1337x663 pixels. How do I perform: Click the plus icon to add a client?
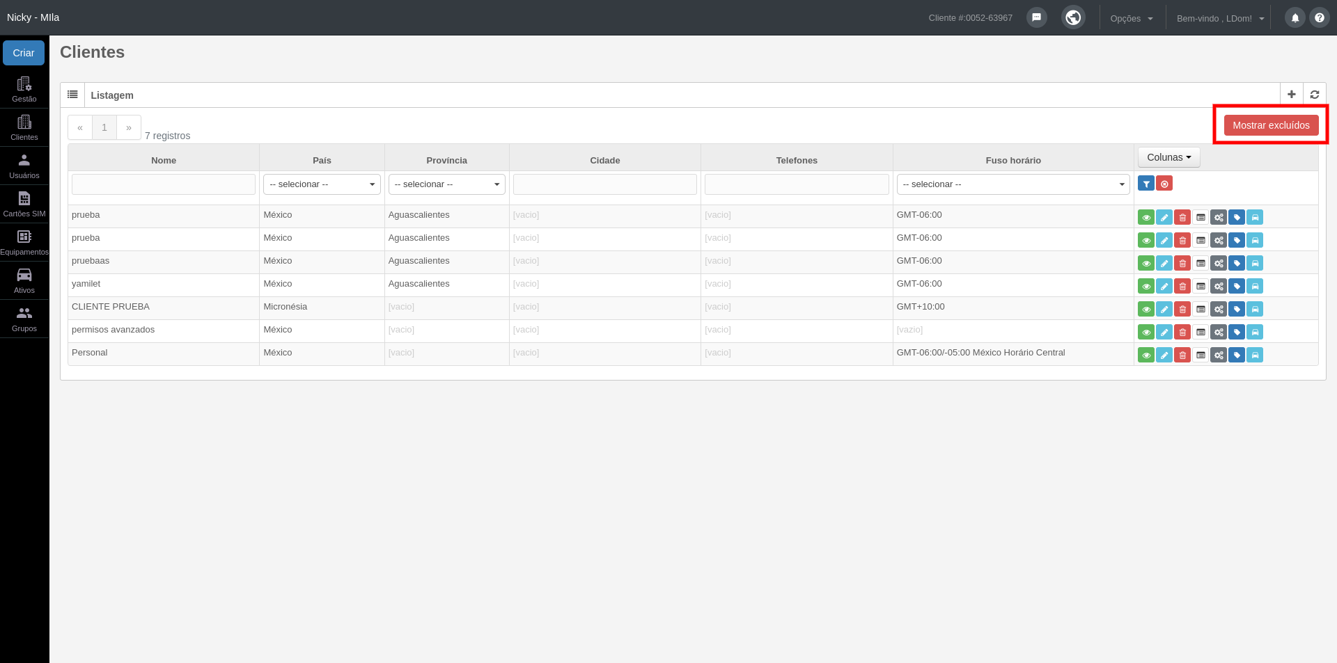tap(1292, 95)
